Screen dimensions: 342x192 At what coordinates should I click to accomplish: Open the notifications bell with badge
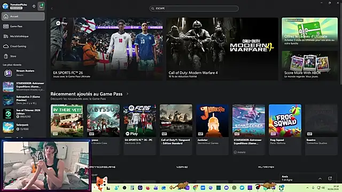[41, 6]
